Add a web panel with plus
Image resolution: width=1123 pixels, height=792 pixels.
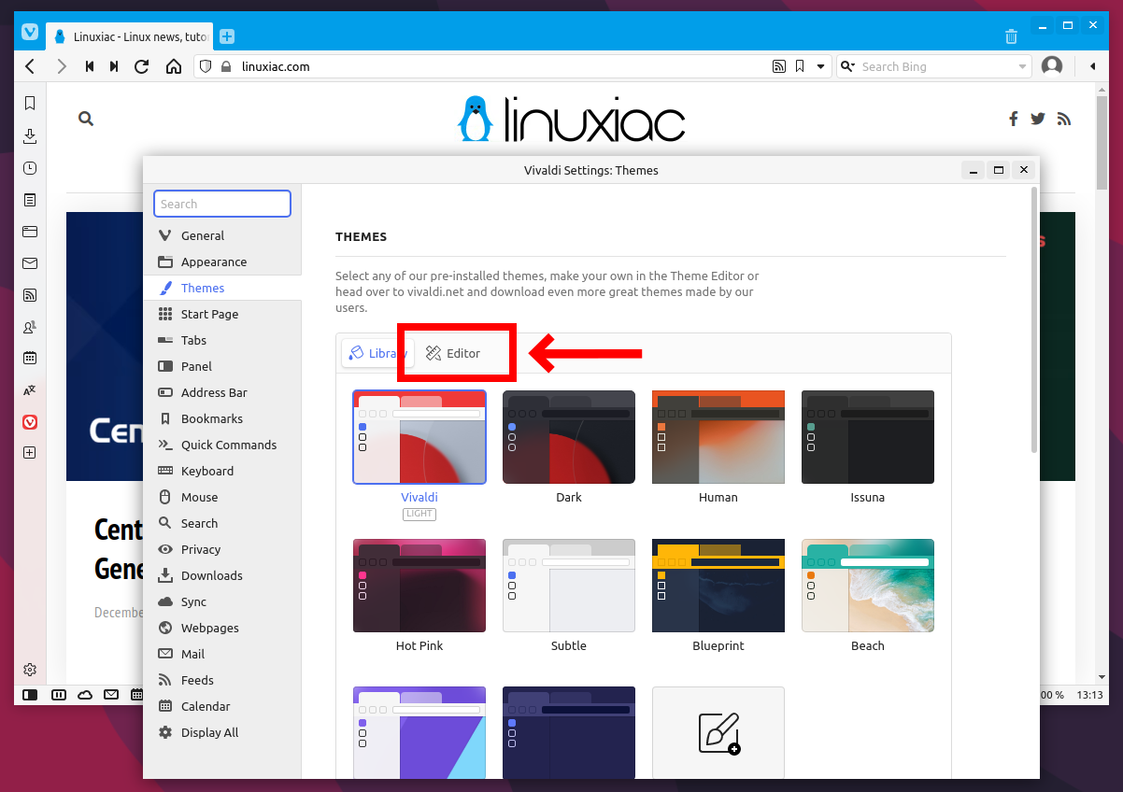(30, 453)
